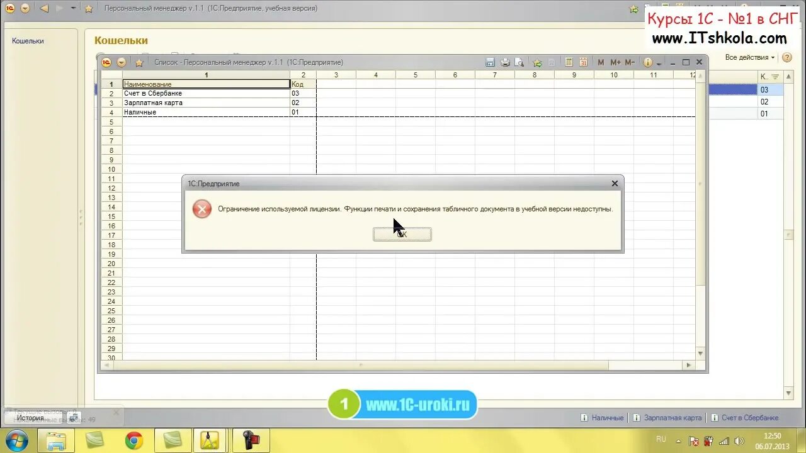Click the yellow 1C application icon in the taskbar
The height and width of the screenshot is (453, 806).
click(x=209, y=440)
